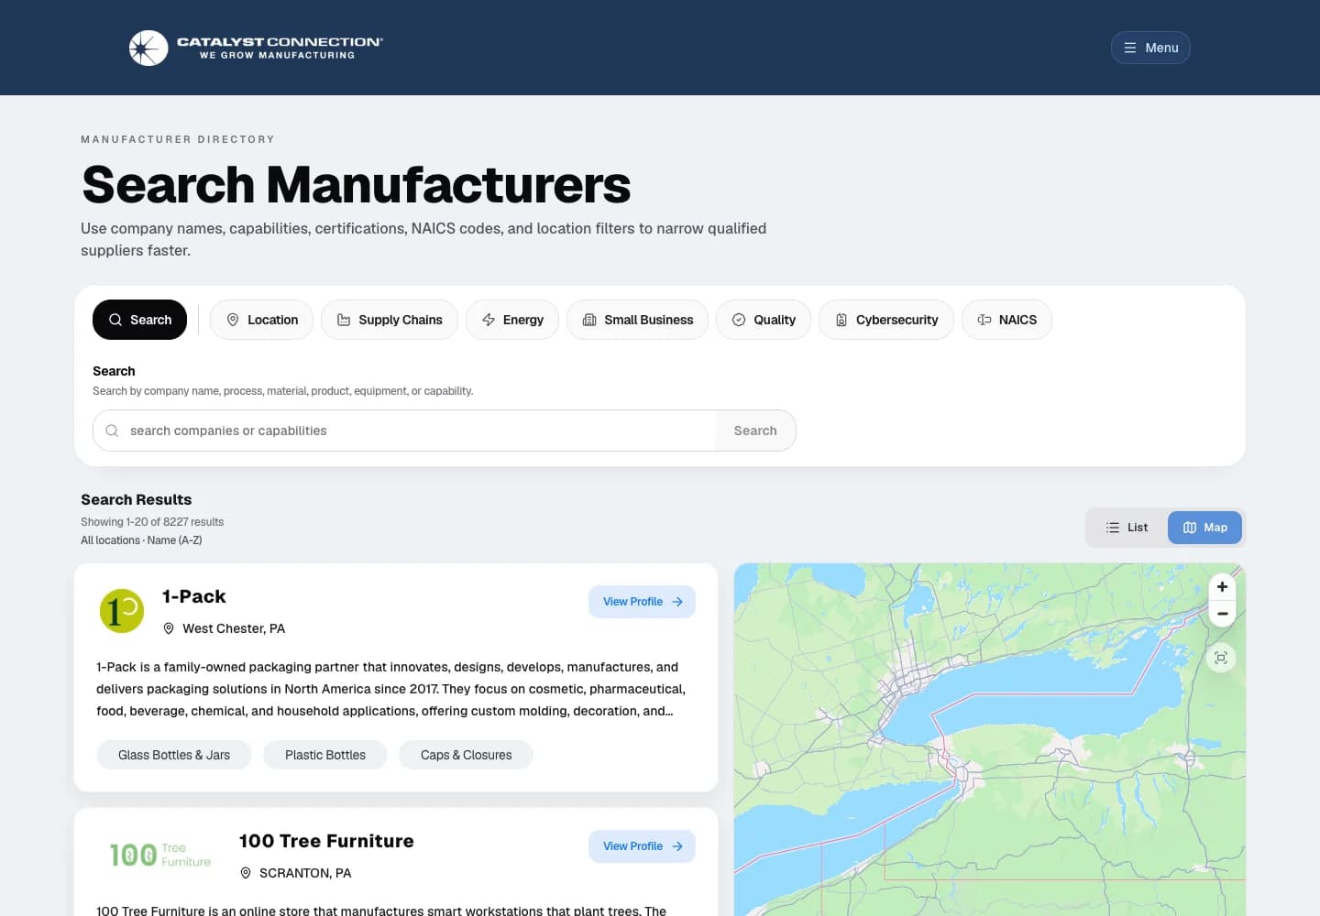Open the Energy filter tab

point(512,320)
